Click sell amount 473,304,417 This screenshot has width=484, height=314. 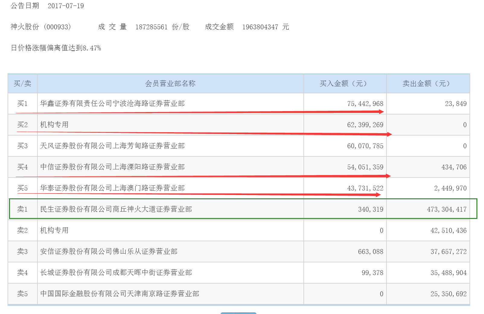click(x=447, y=209)
